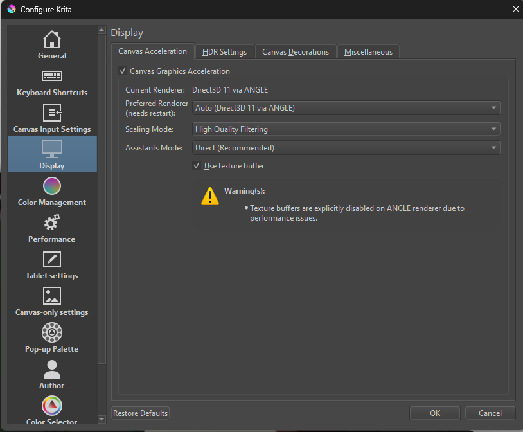Open the Pop-up Palette wheel icon
The height and width of the screenshot is (432, 523).
point(52,332)
